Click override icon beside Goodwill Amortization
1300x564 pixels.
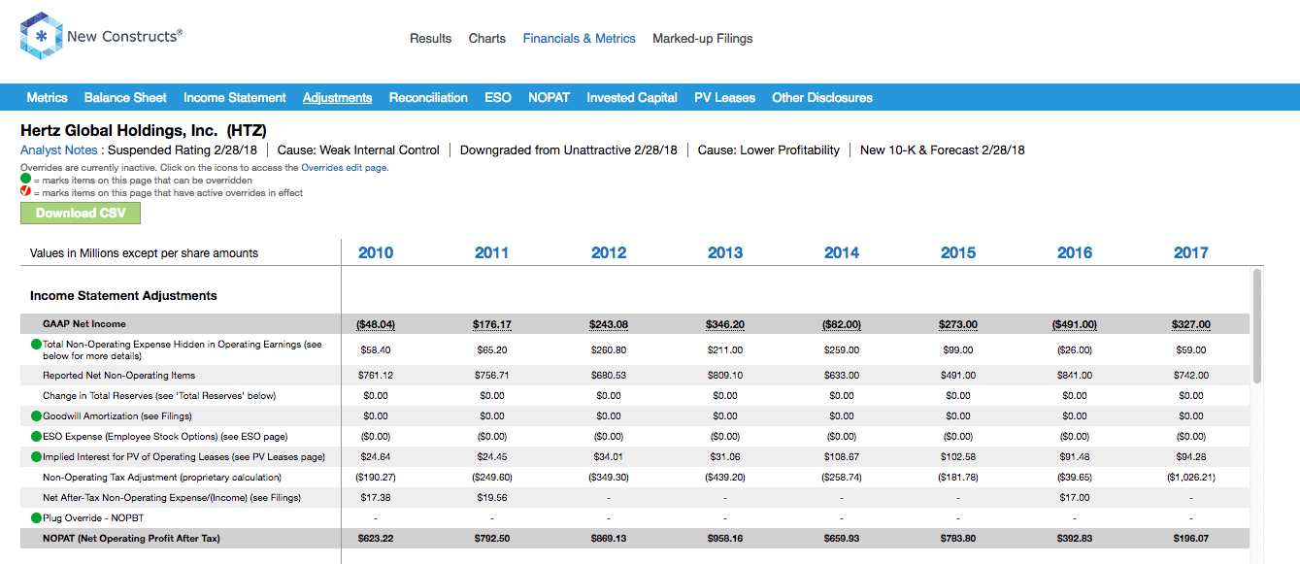[x=36, y=415]
